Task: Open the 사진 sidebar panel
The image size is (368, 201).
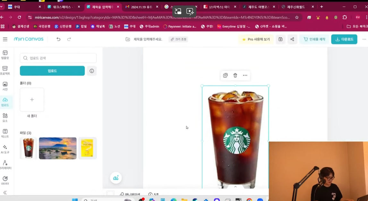Action: [x=5, y=86]
